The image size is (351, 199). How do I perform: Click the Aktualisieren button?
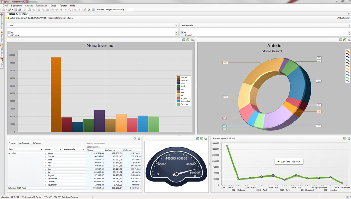tap(343, 18)
